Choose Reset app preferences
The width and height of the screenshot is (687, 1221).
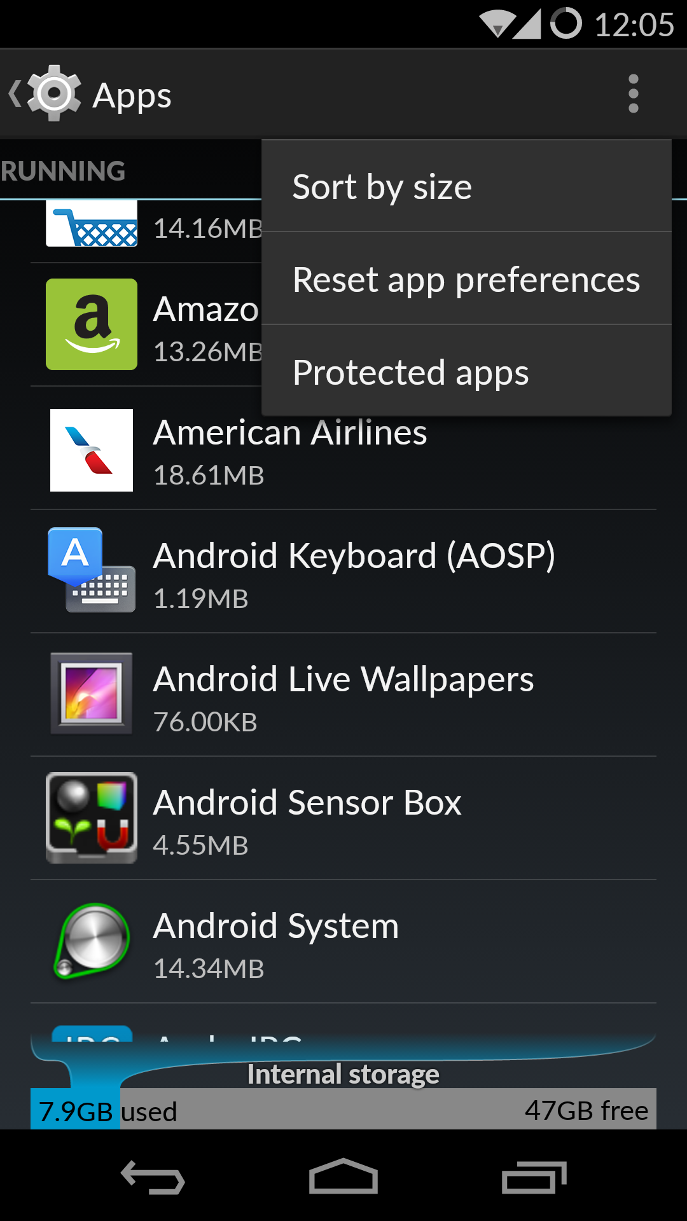[466, 280]
